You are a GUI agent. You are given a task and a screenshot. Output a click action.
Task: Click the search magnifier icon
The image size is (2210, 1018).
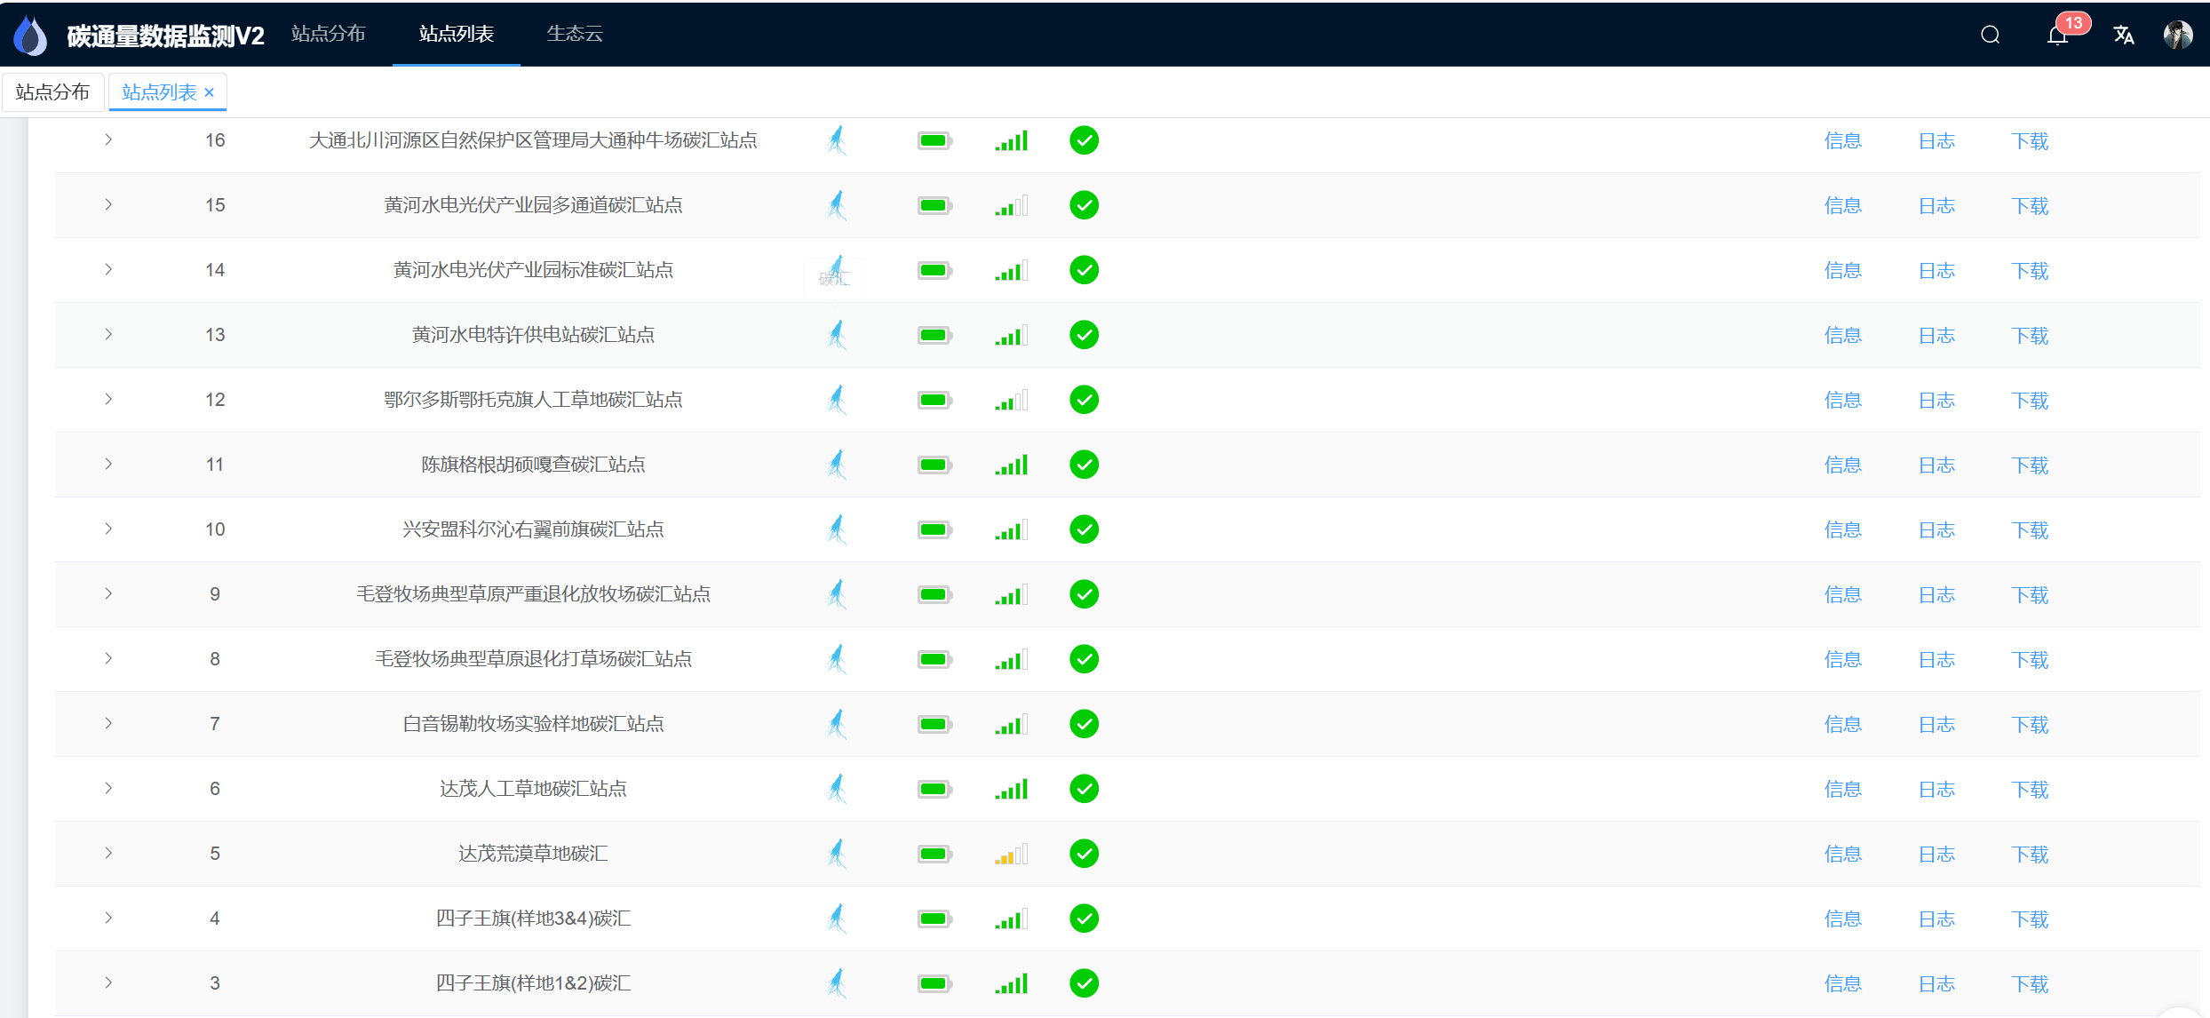tap(1990, 35)
